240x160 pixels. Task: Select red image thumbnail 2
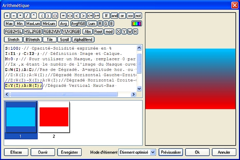tap(54, 117)
